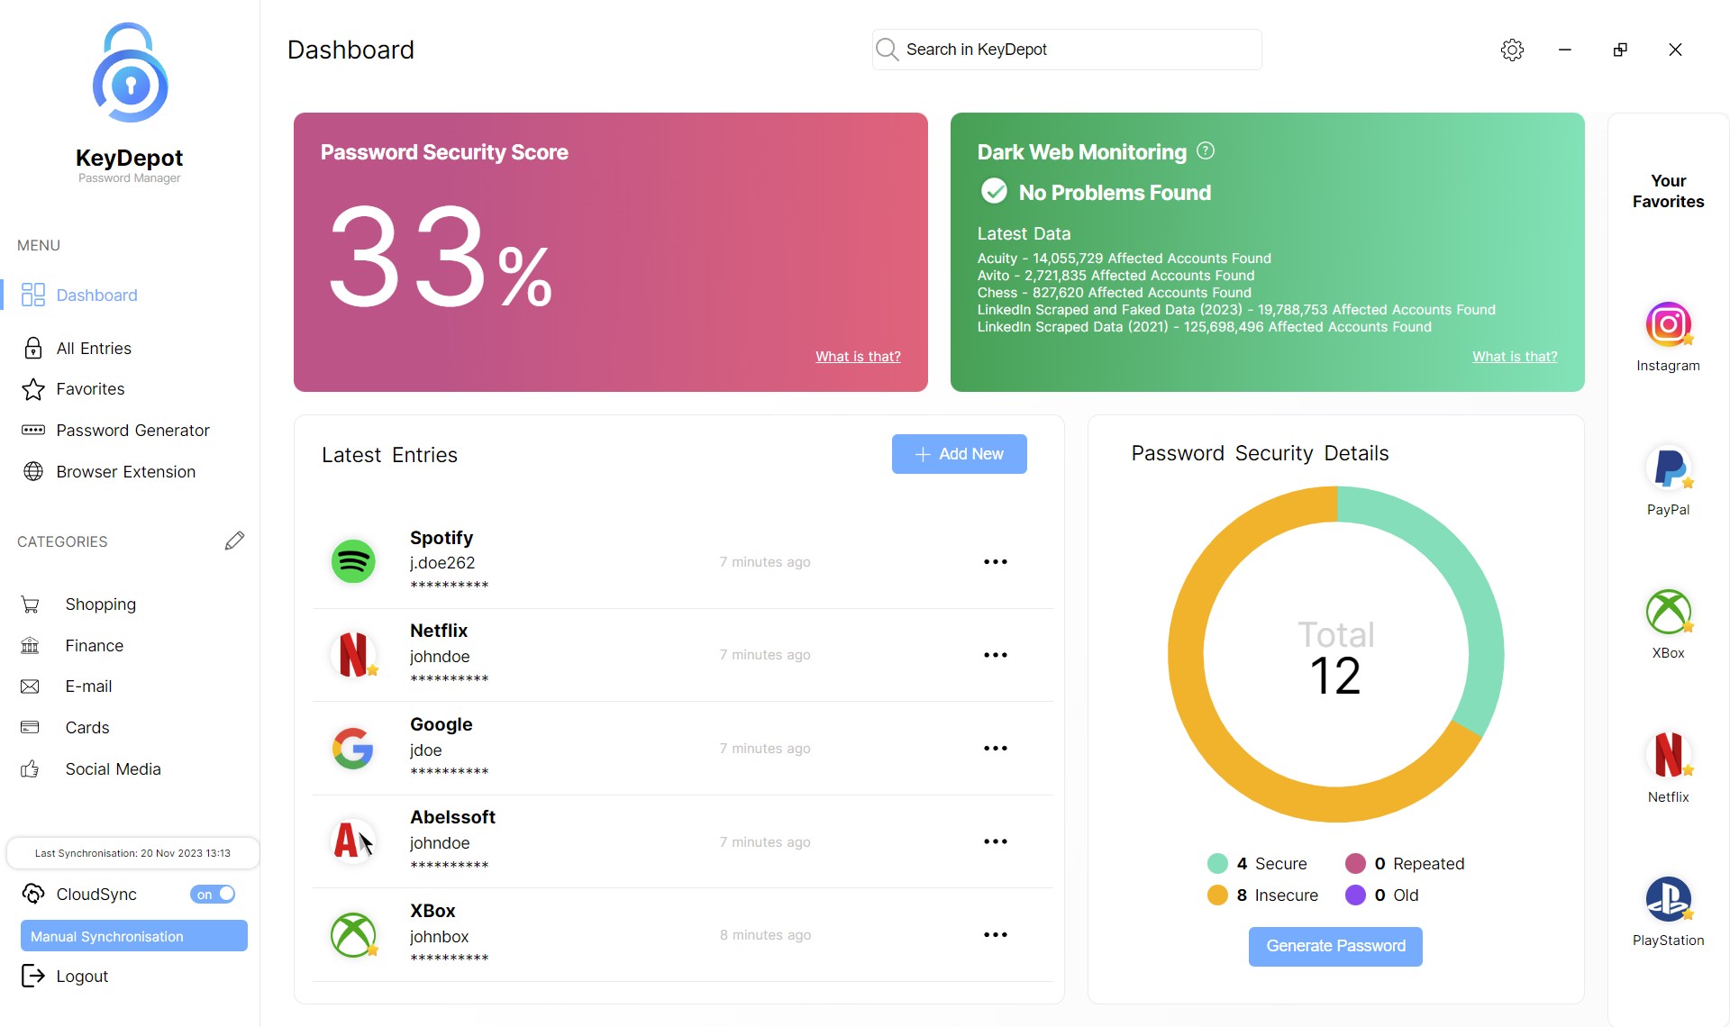The width and height of the screenshot is (1730, 1027).
Task: Click 'What is that?' under security score
Action: pos(858,357)
